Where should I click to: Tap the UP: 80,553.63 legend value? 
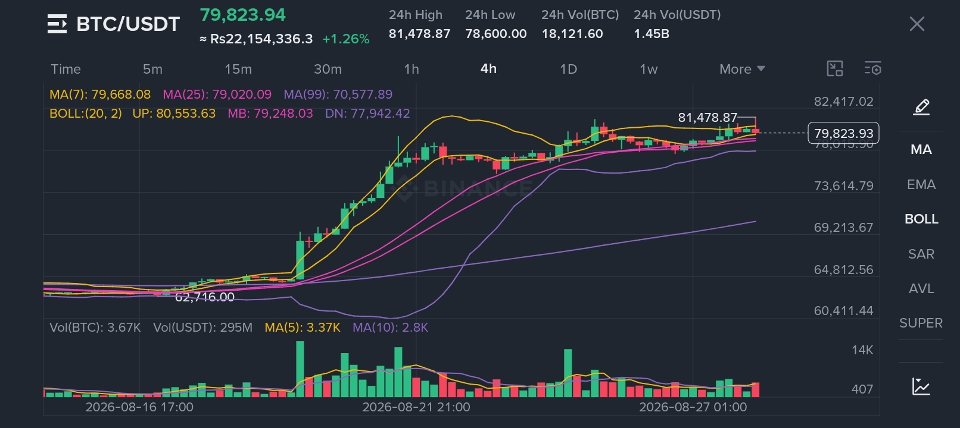174,114
